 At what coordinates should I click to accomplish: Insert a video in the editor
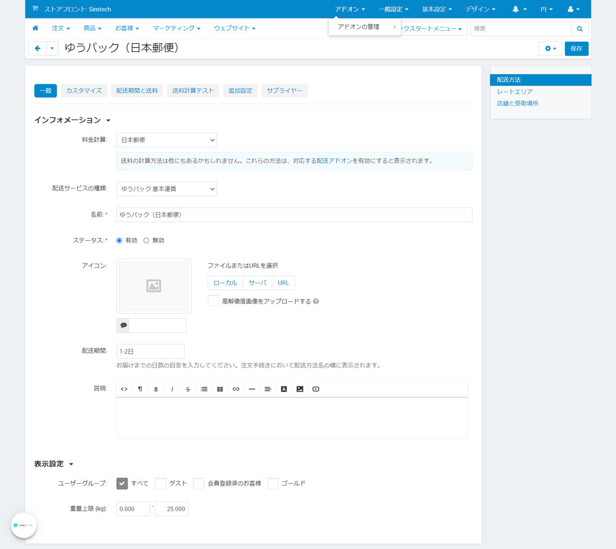[x=315, y=389]
